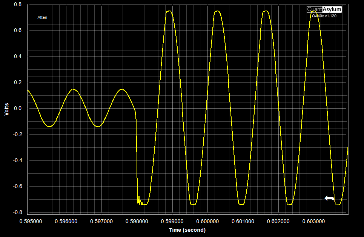Click the -0.8 volts axis label
This screenshot has width=364, height=237.
pos(17,212)
